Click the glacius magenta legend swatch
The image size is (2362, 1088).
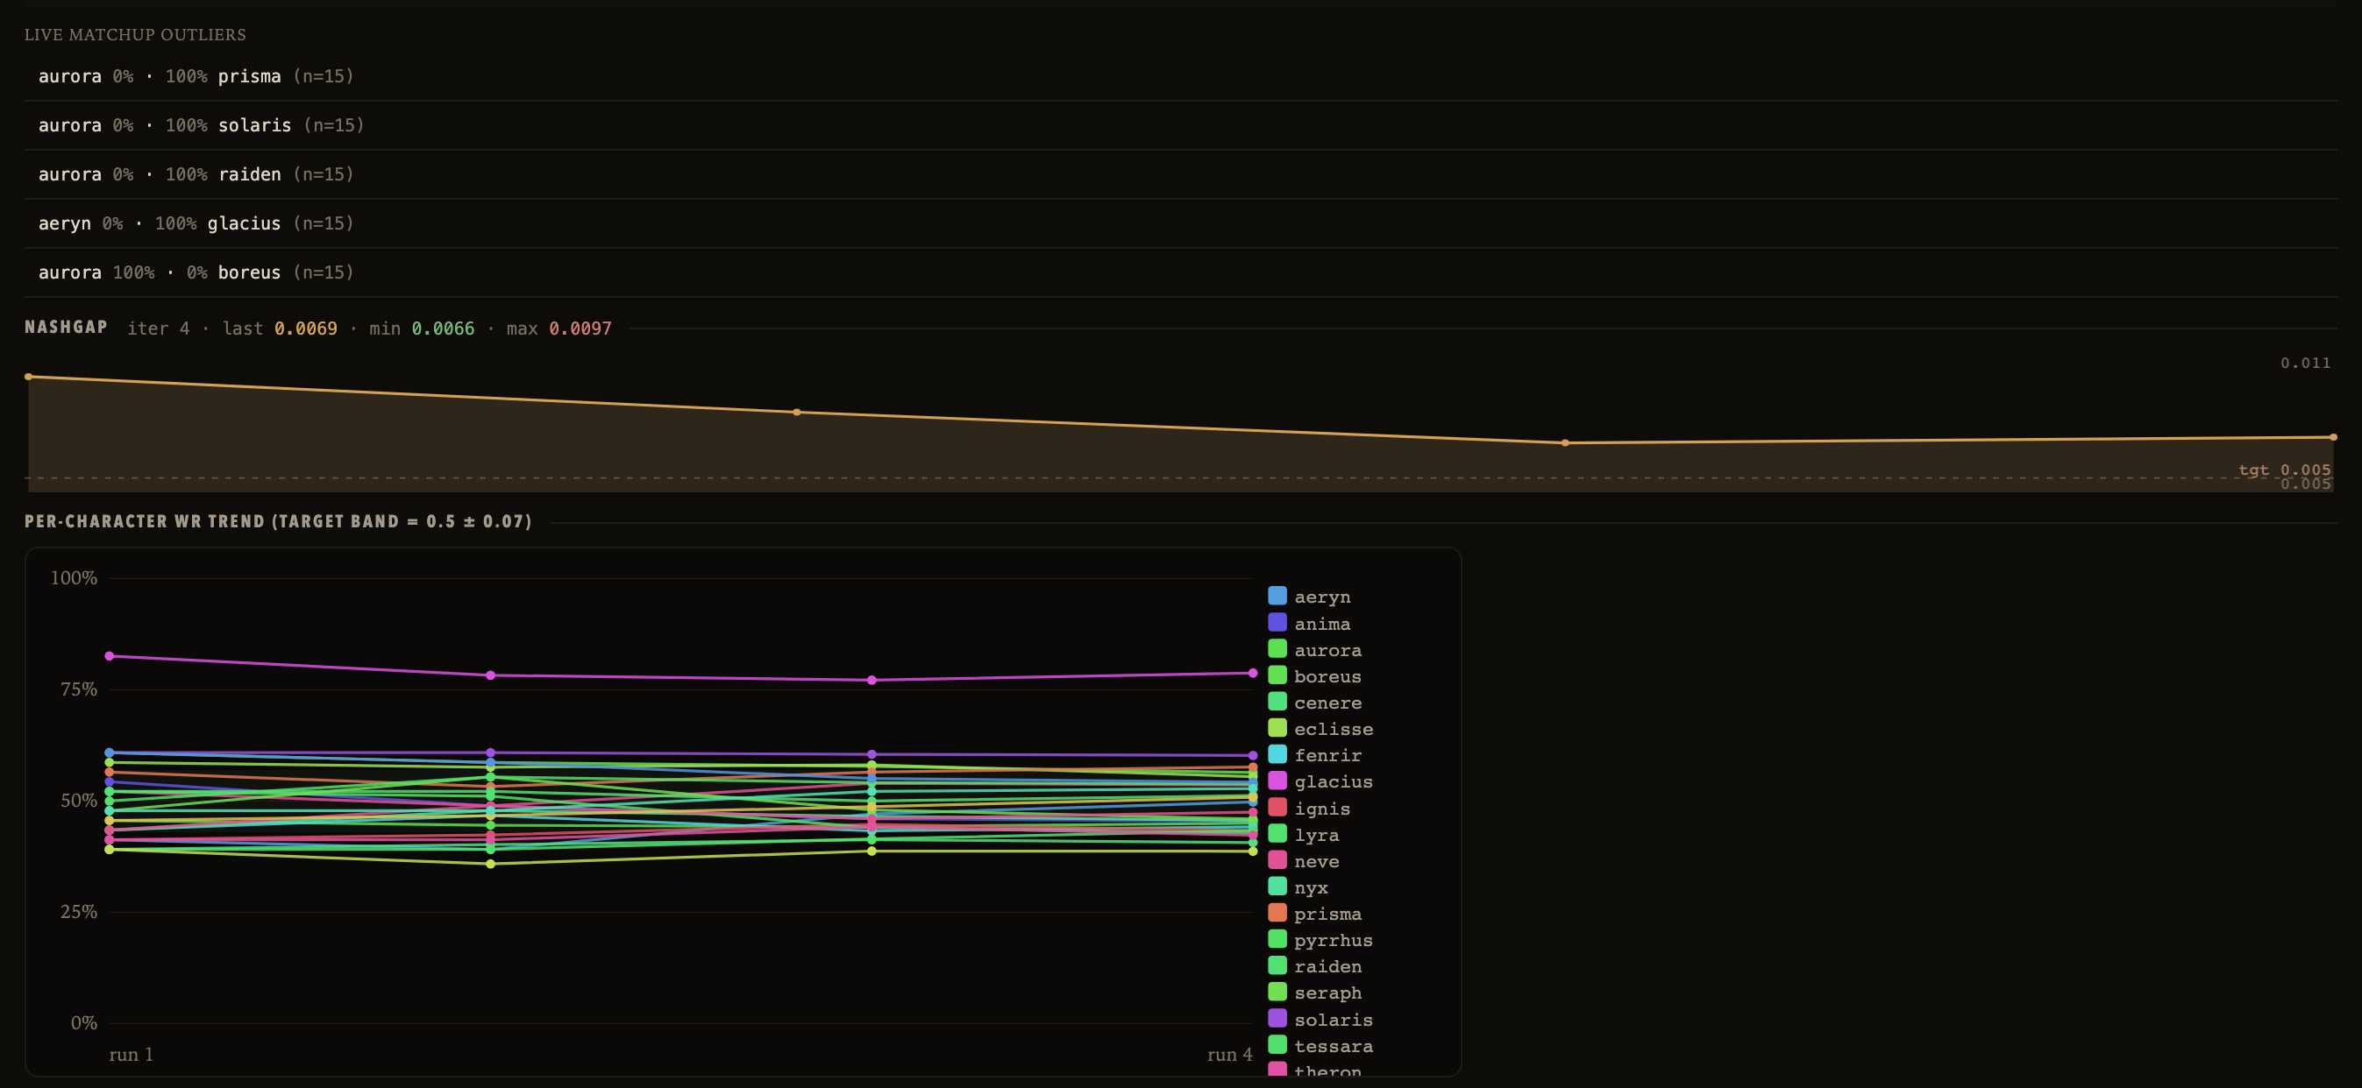pyautogui.click(x=1277, y=781)
